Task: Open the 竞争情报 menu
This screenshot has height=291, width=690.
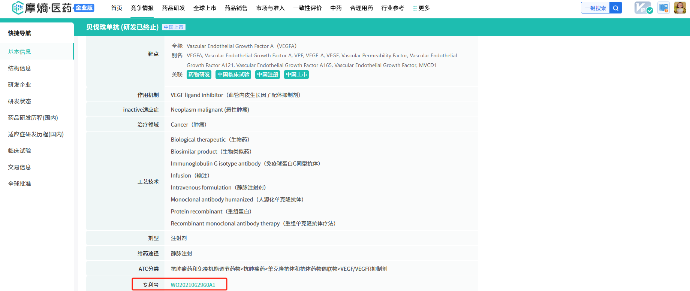Action: (x=142, y=8)
